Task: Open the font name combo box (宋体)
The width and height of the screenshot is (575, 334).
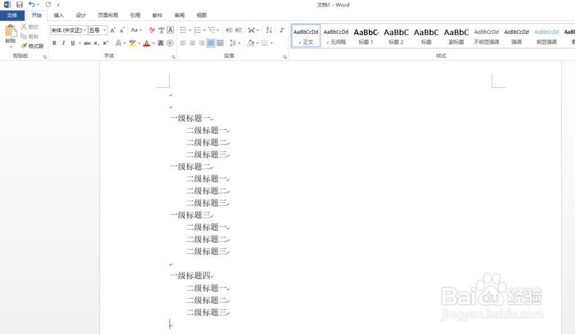Action: [x=68, y=30]
